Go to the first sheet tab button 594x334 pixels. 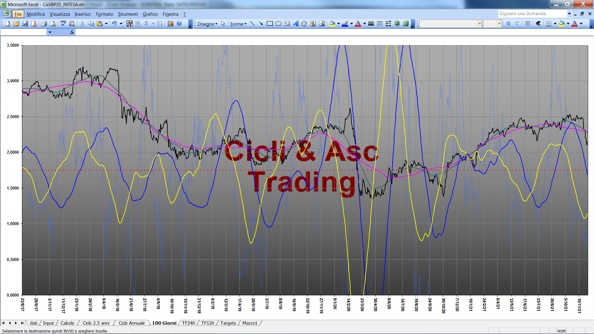point(3,323)
